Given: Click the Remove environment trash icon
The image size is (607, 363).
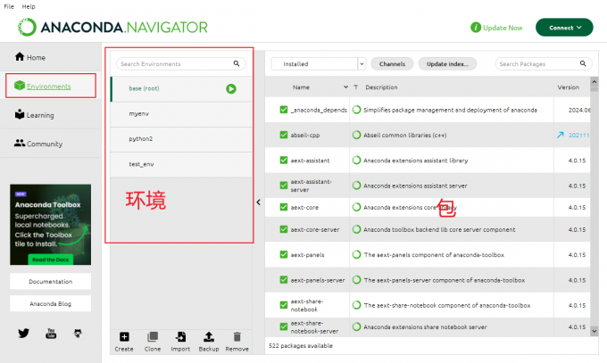Looking at the screenshot, I should [237, 337].
